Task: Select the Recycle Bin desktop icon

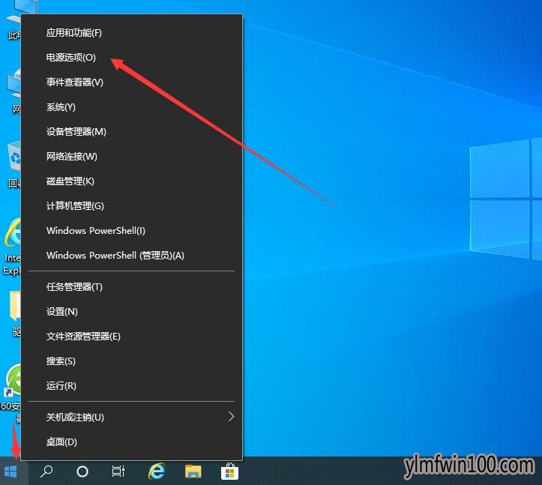Action: (14, 165)
